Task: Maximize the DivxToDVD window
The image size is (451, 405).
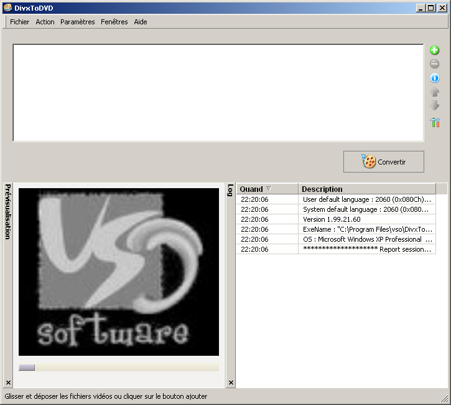Action: click(x=431, y=7)
